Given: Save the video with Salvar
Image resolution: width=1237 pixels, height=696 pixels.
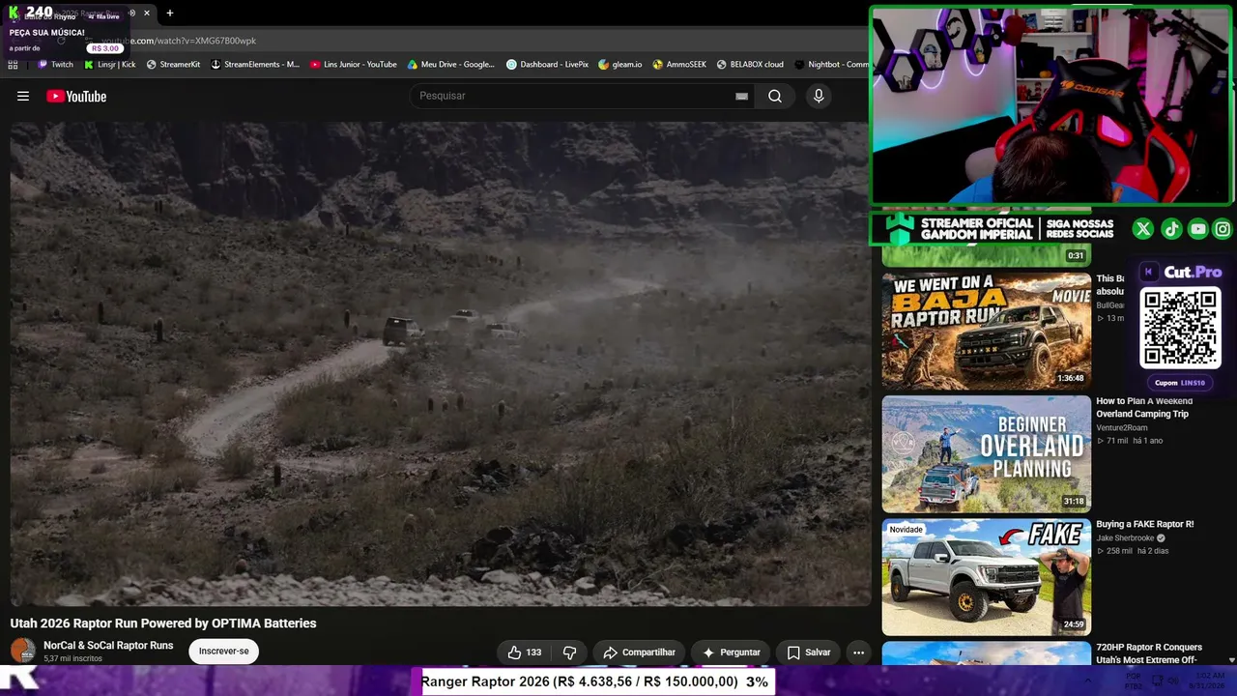Looking at the screenshot, I should (x=809, y=652).
